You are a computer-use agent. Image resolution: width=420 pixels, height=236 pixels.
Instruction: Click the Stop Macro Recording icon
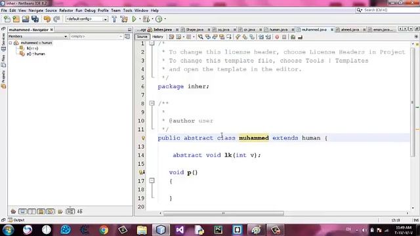click(284, 37)
